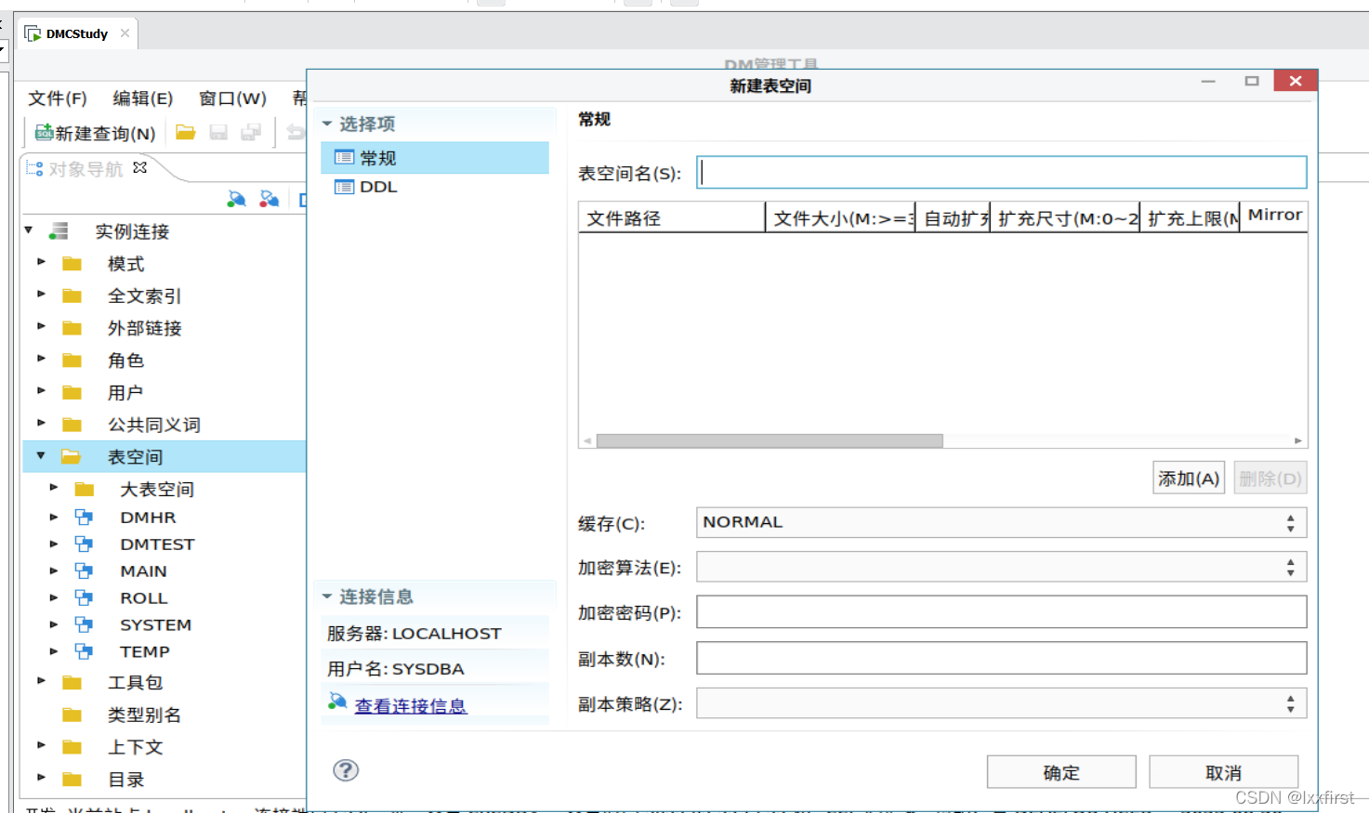This screenshot has height=813, width=1369.
Task: Select the DDL page in dialog
Action: point(435,187)
